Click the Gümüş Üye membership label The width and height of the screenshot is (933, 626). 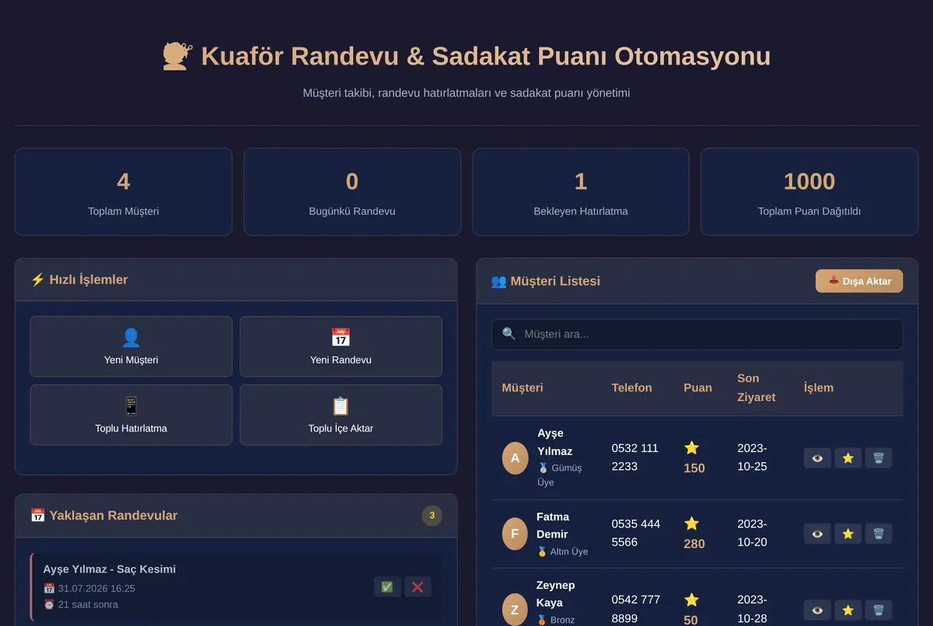pos(559,475)
